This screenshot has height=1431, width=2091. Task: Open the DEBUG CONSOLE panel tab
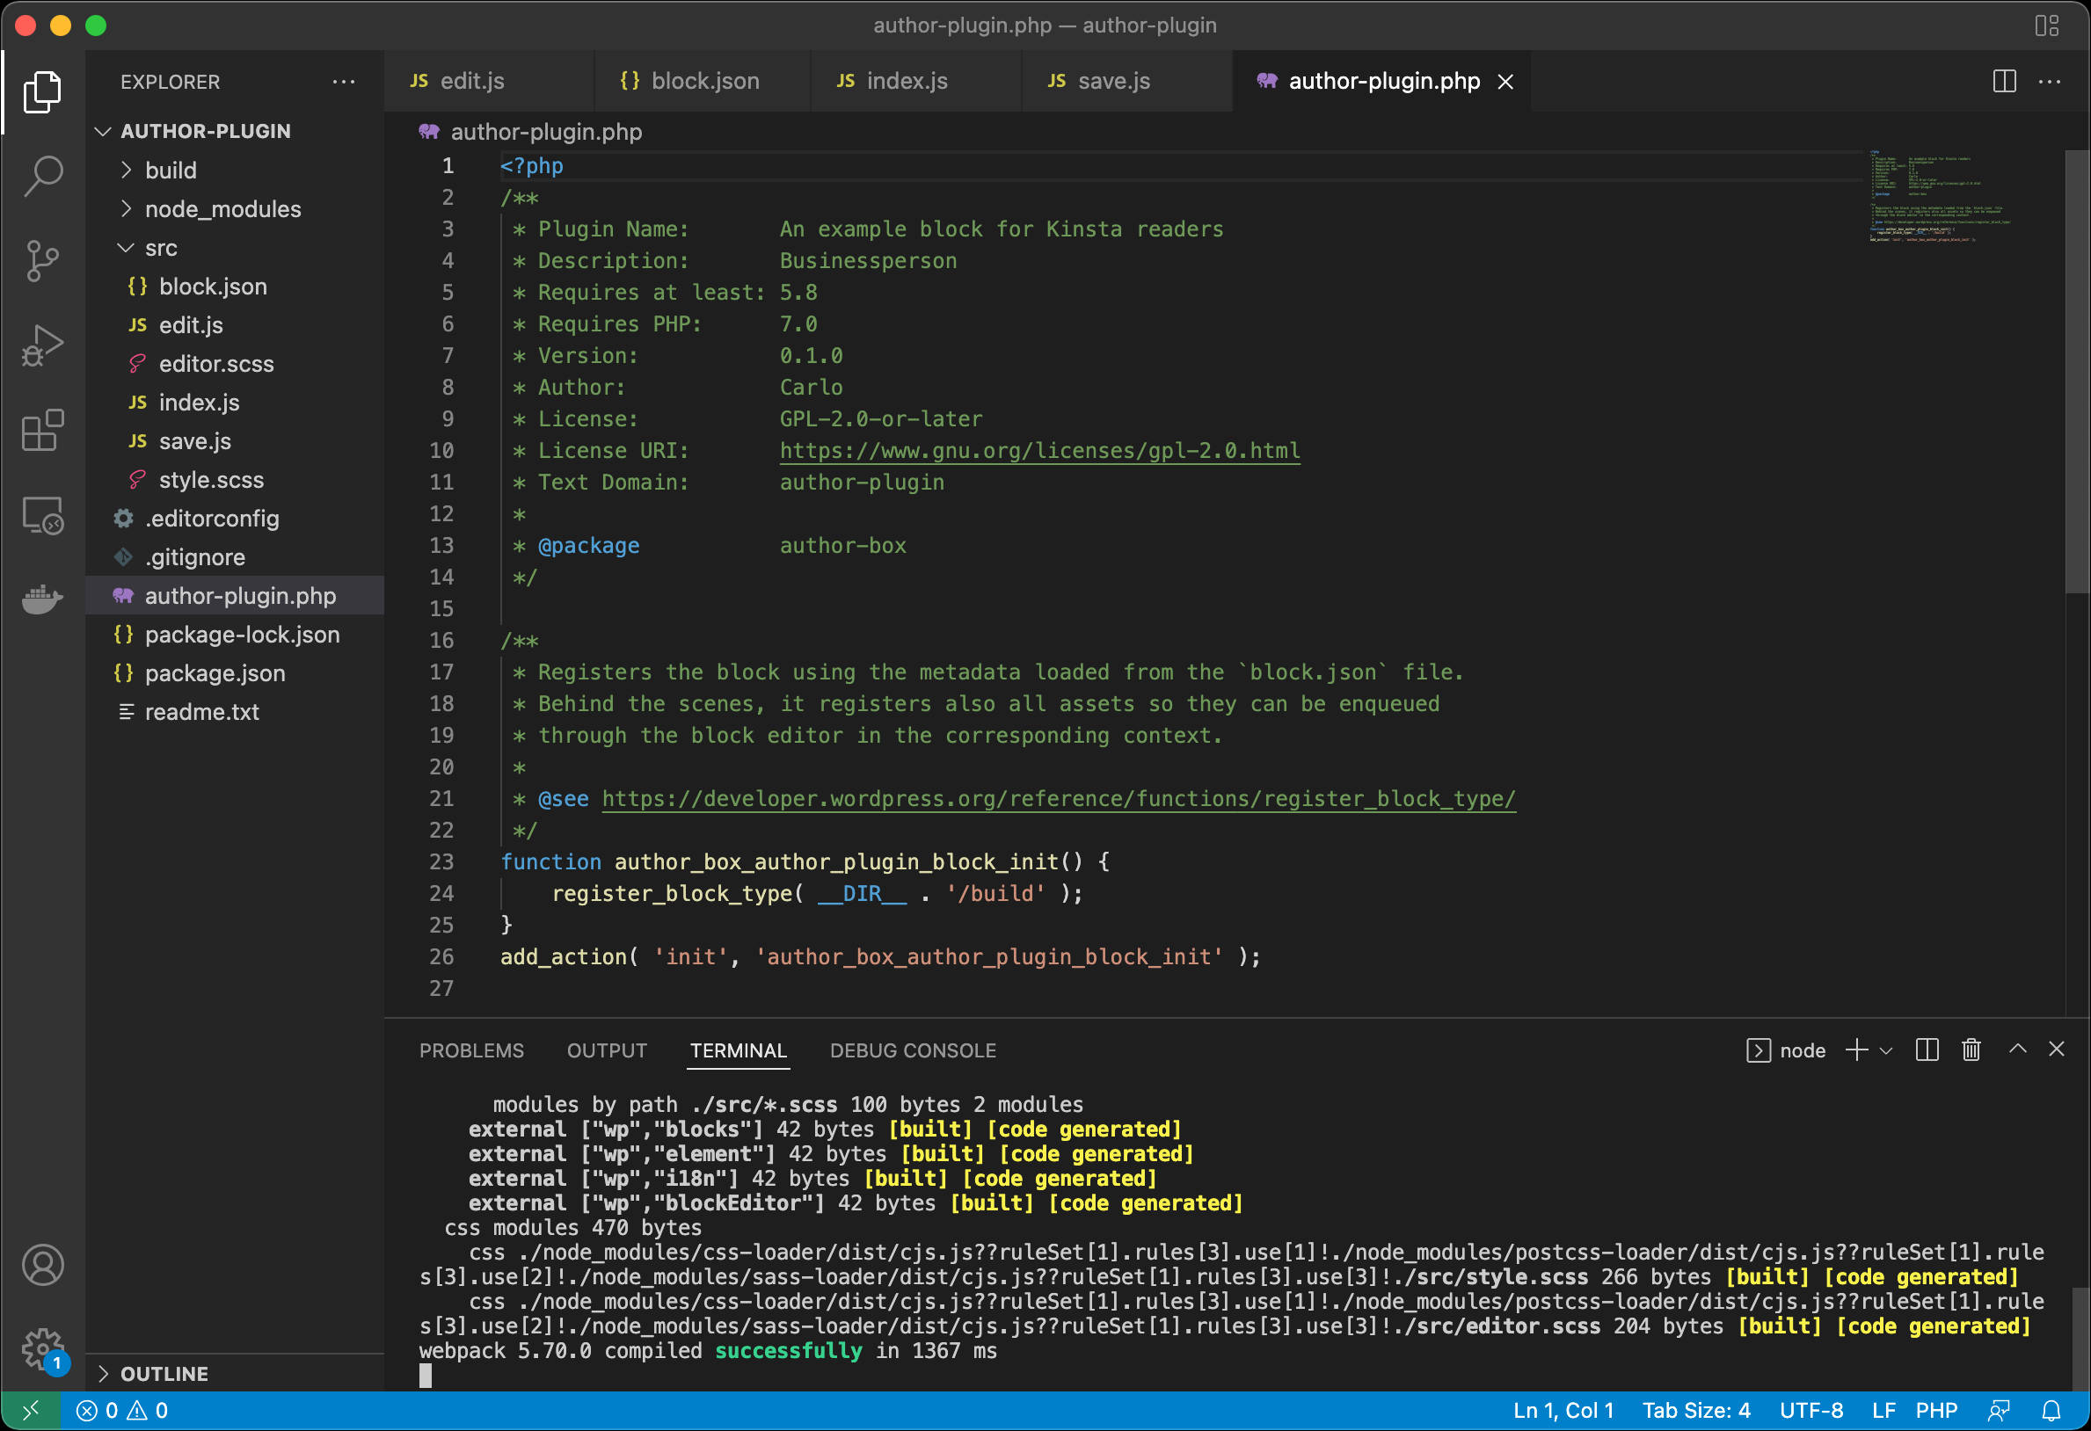913,1050
